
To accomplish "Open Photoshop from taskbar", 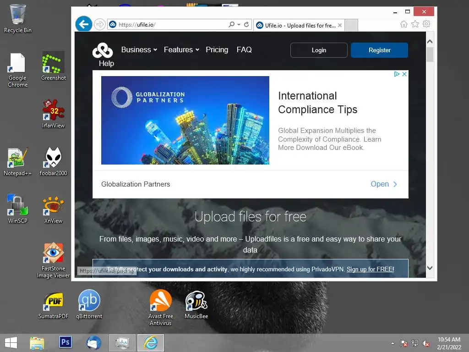I will (x=65, y=342).
